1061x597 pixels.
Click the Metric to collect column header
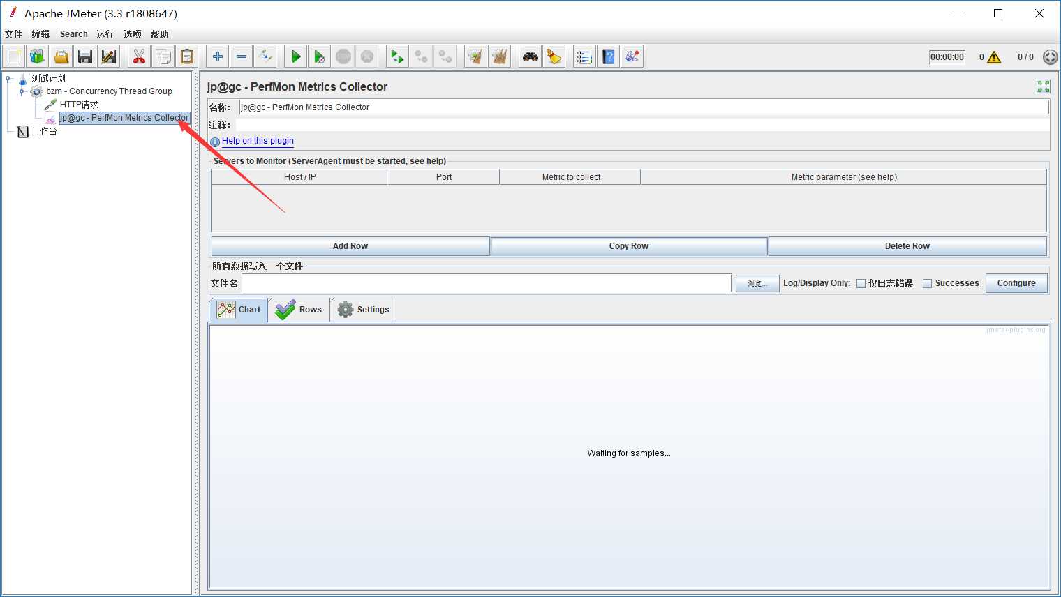pyautogui.click(x=571, y=177)
